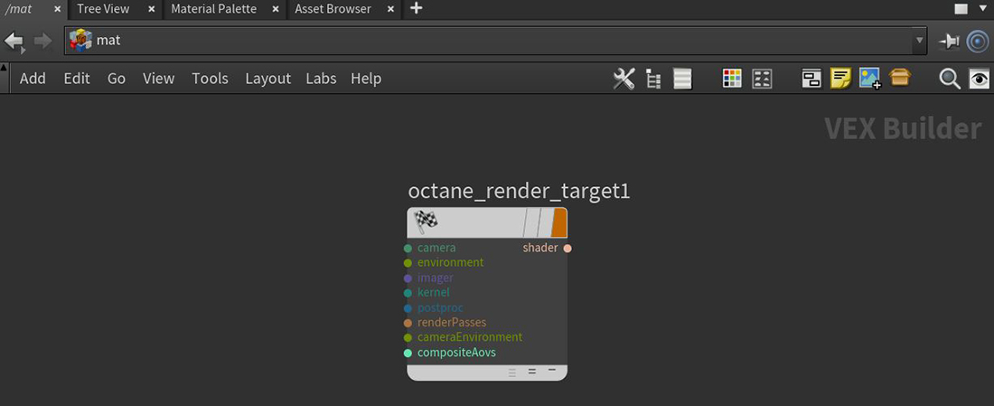Open the Layout menu
Screen dimensions: 994x406
[267, 79]
